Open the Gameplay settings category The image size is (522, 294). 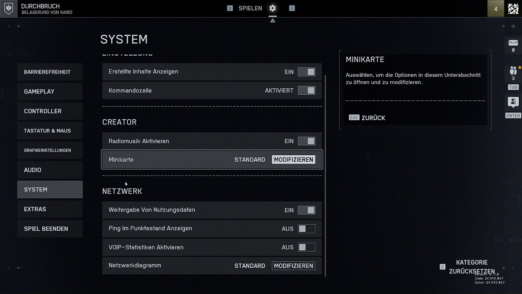[x=50, y=91]
